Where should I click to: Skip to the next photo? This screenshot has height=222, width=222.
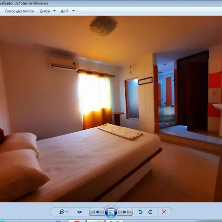[125, 212]
